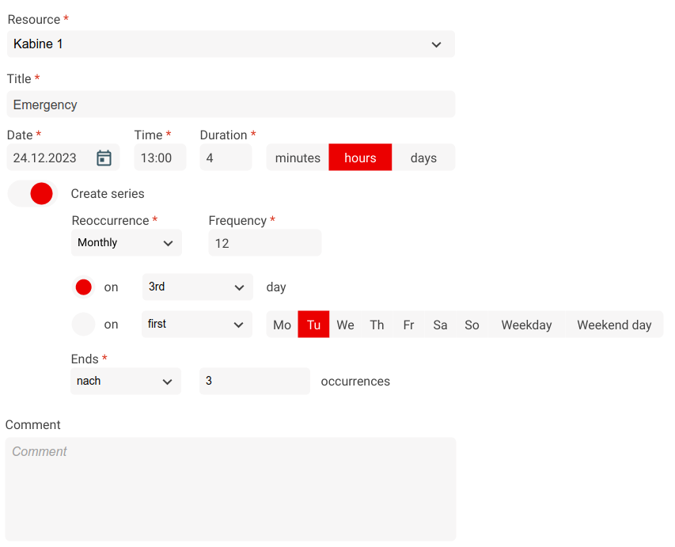This screenshot has height=547, width=675.
Task: Select the Weekday option
Action: pos(526,325)
